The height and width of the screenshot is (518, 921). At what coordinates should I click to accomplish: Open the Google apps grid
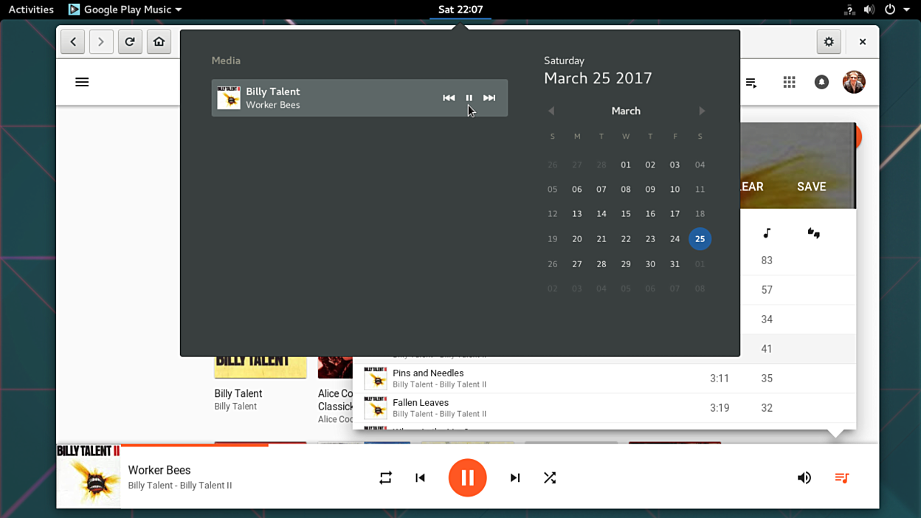pyautogui.click(x=789, y=82)
